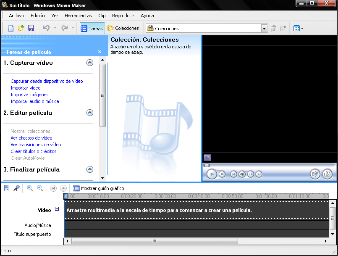Screen dimensions: 338x256
Task: Open the Edición menu
Action: coord(38,16)
